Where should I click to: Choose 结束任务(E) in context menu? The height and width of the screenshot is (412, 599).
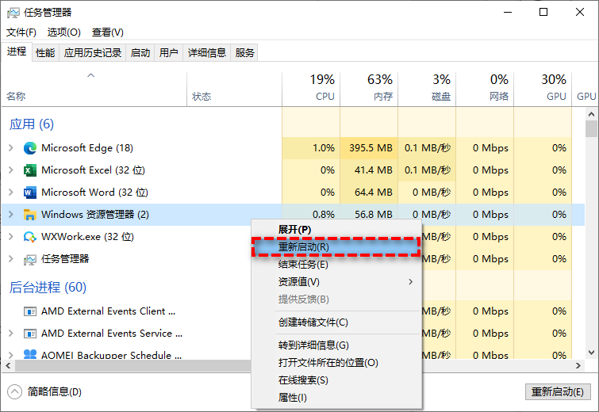tap(336, 265)
